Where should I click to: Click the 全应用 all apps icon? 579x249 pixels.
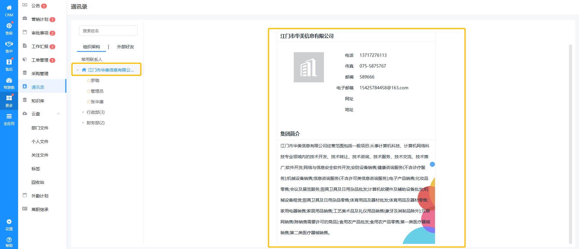[9, 117]
